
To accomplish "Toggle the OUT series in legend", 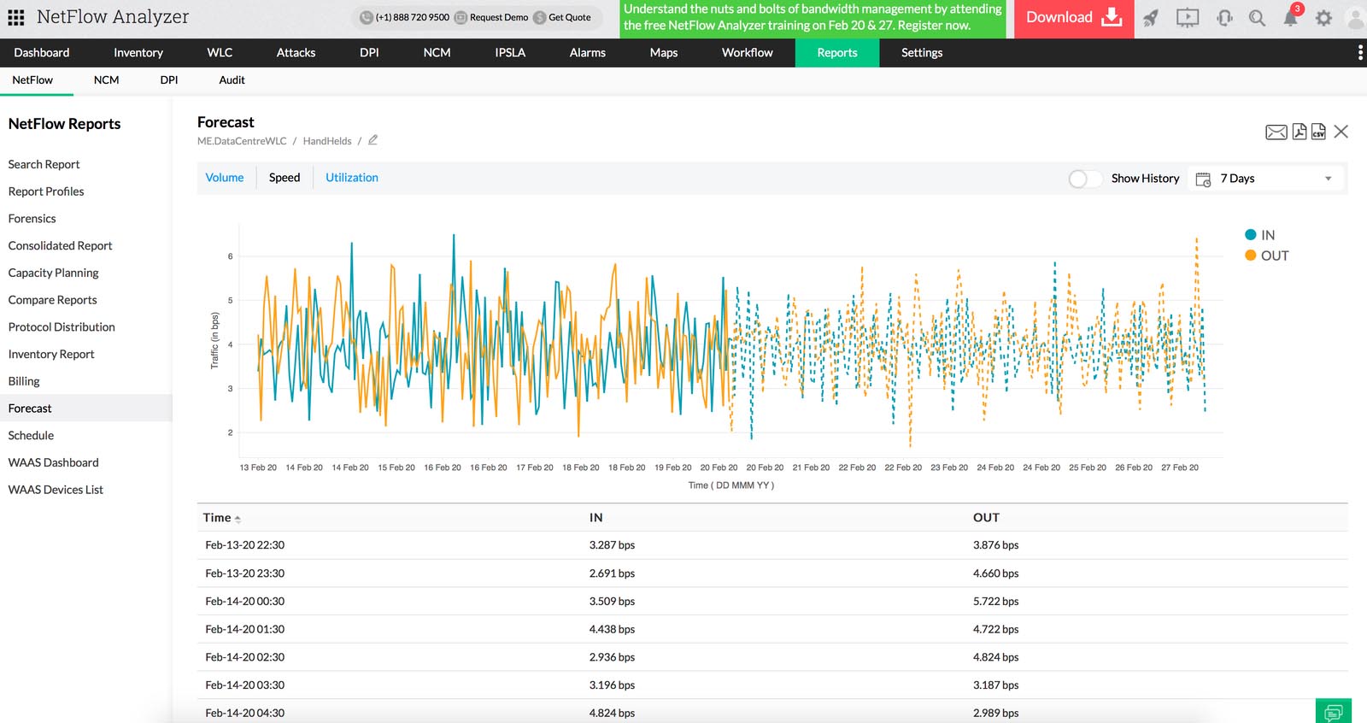I will click(1266, 256).
